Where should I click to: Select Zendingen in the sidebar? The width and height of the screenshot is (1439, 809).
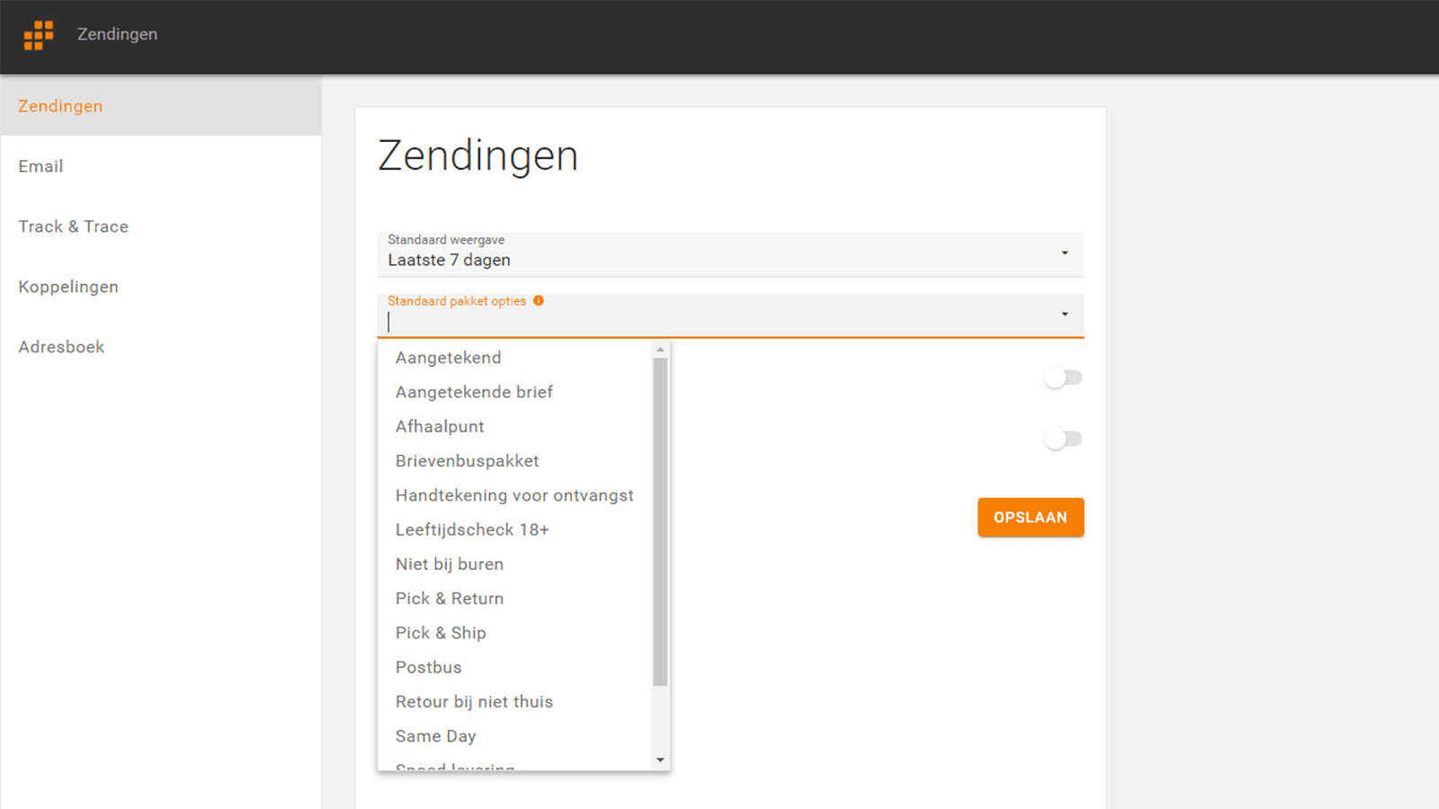(59, 106)
